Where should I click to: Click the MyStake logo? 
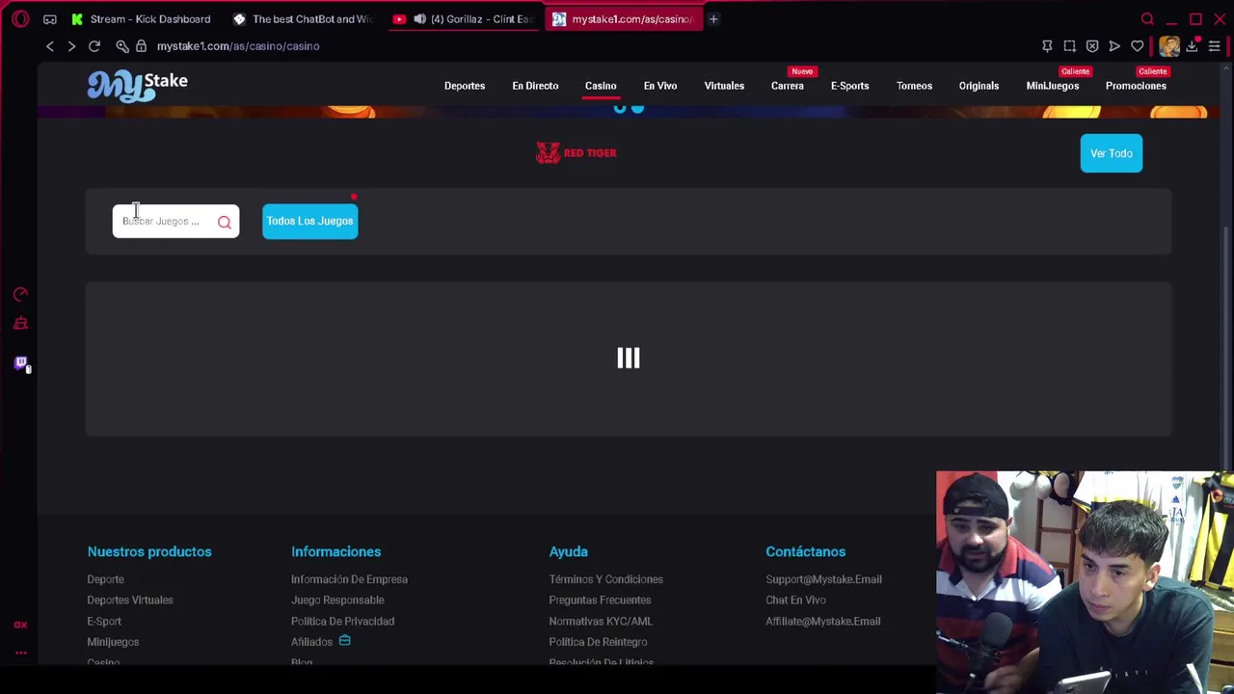[x=137, y=86]
